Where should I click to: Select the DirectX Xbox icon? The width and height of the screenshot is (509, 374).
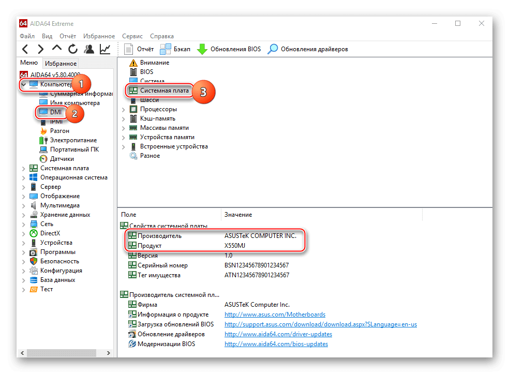coord(34,233)
